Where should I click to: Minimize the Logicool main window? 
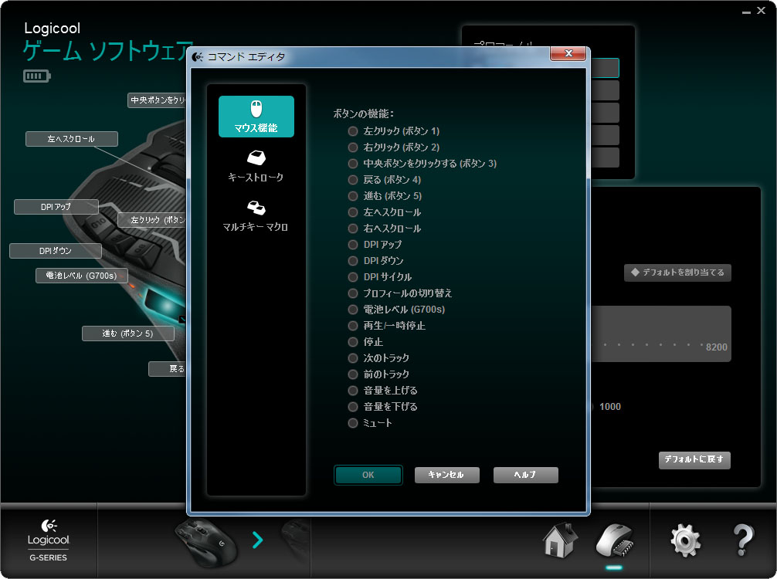746,12
